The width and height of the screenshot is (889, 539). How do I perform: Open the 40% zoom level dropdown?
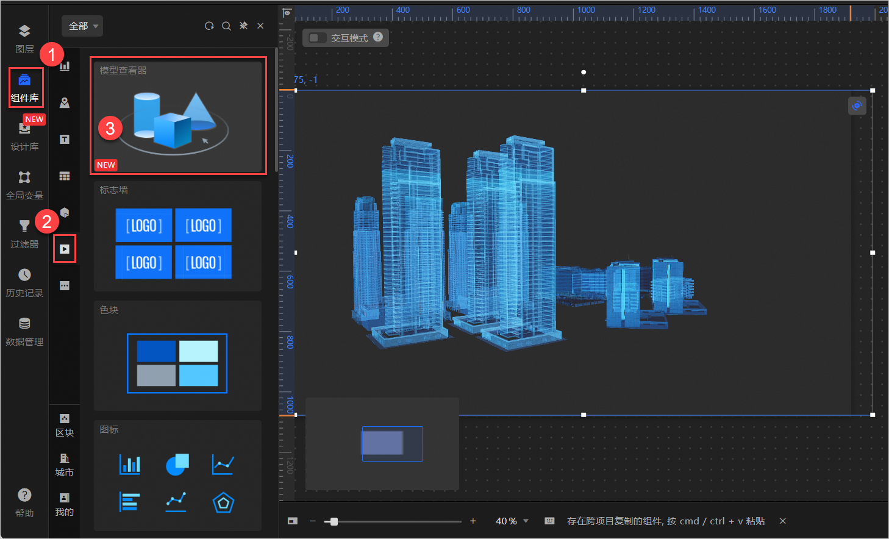tap(512, 521)
